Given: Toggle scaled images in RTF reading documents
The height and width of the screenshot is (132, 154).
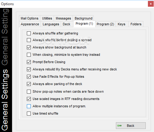Looking at the screenshot, I should (x=29, y=99).
